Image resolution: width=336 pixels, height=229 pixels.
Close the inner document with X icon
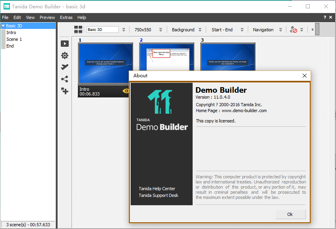(x=331, y=17)
